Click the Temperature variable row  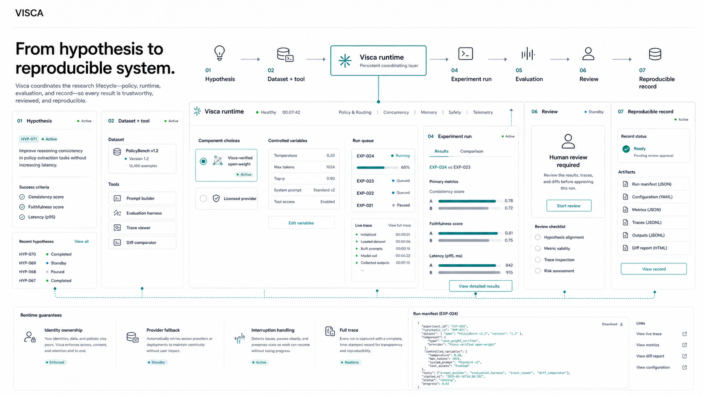click(304, 156)
